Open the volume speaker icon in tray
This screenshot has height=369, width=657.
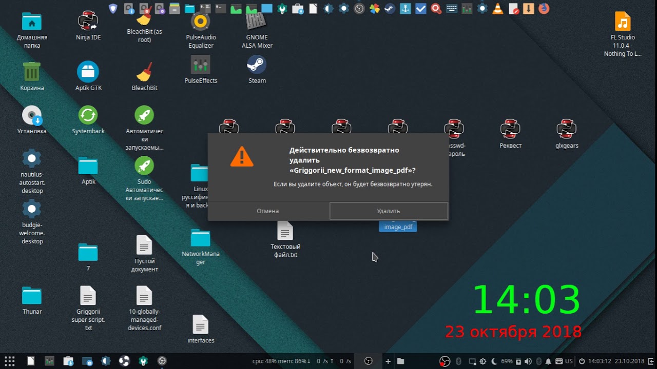click(529, 361)
